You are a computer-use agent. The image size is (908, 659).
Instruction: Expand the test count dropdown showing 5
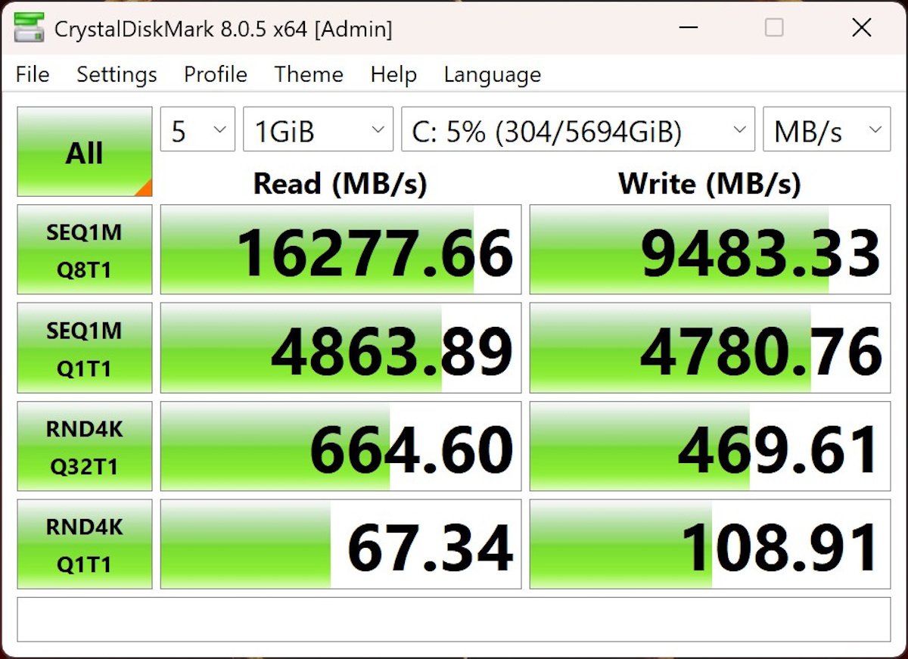tap(197, 131)
